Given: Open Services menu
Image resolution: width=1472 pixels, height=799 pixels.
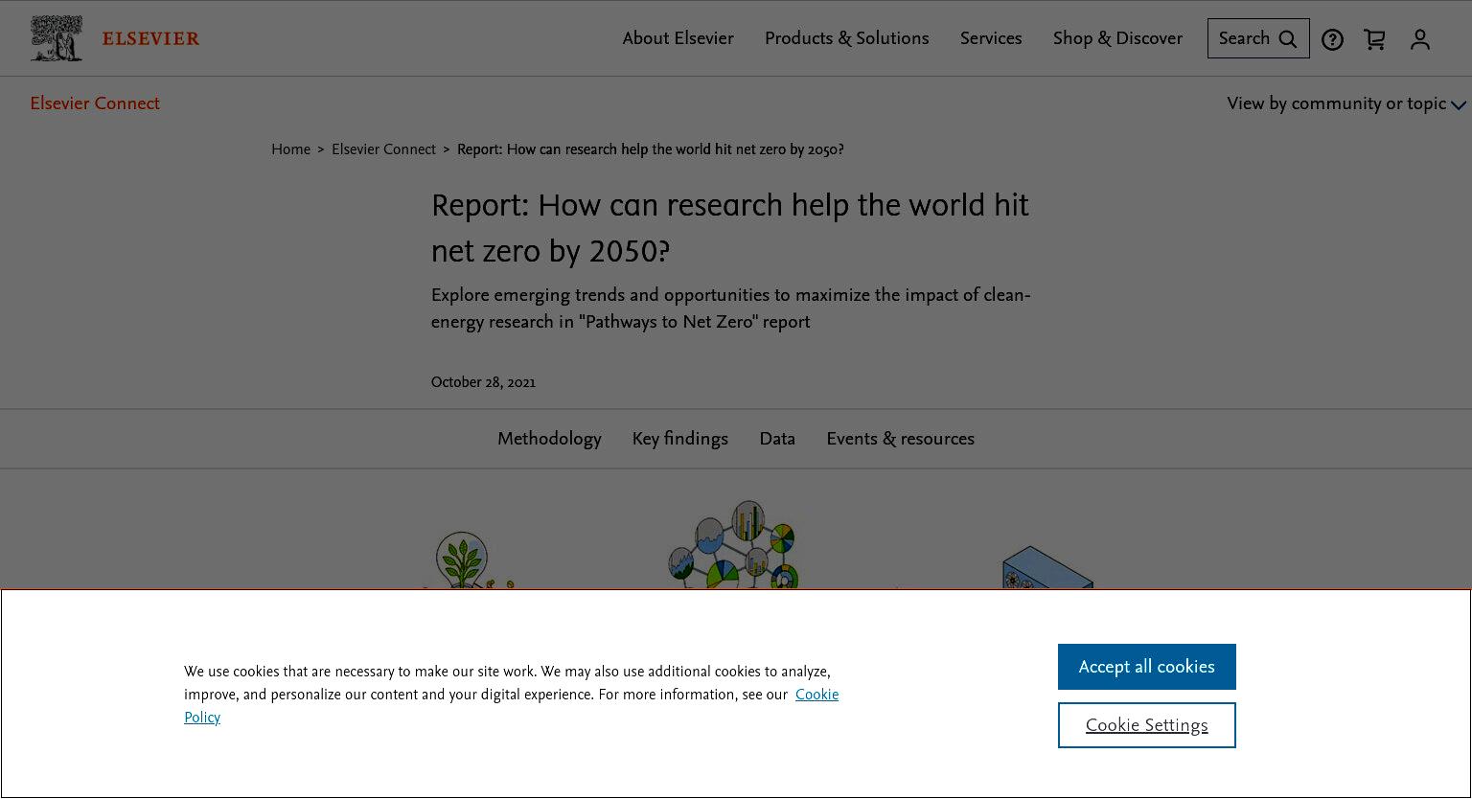Looking at the screenshot, I should (991, 38).
